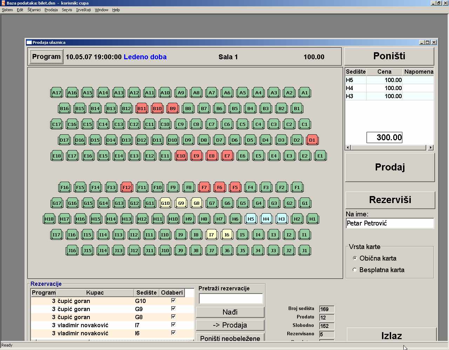
Task: Click the sold seat E7
Action: (227, 156)
